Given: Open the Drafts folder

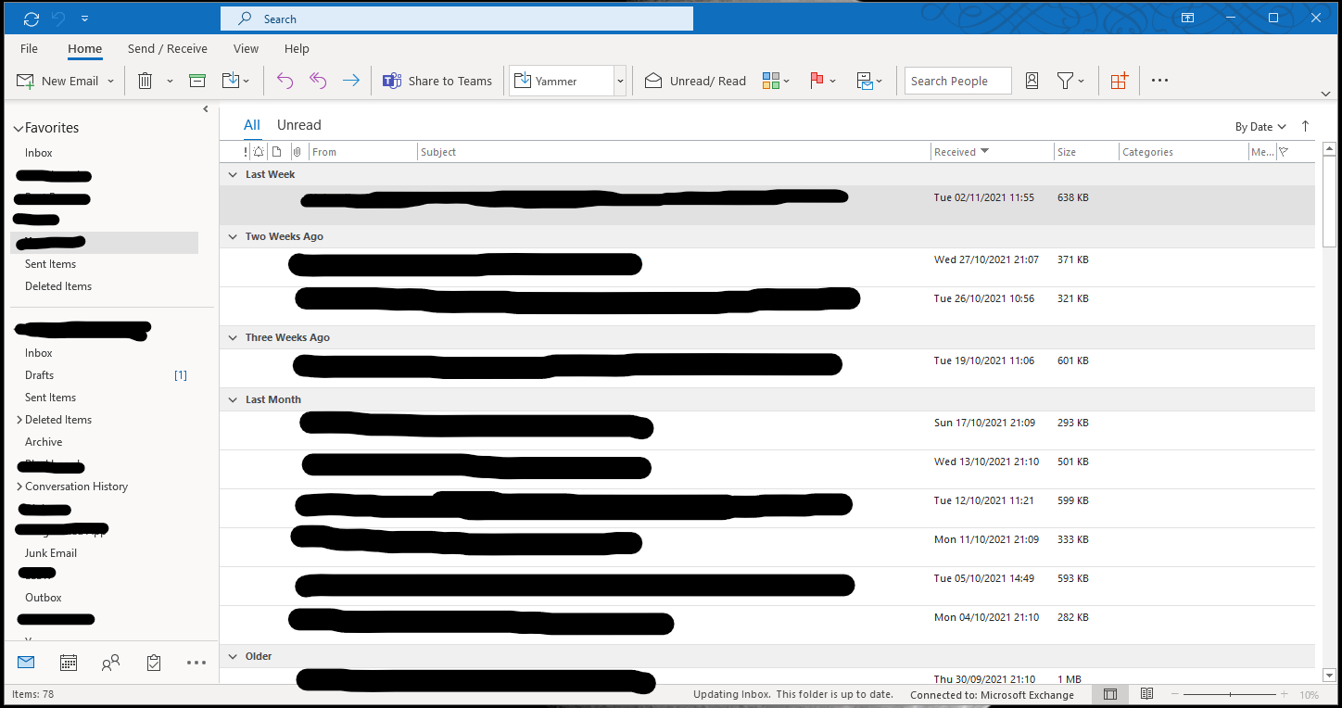Looking at the screenshot, I should coord(40,375).
